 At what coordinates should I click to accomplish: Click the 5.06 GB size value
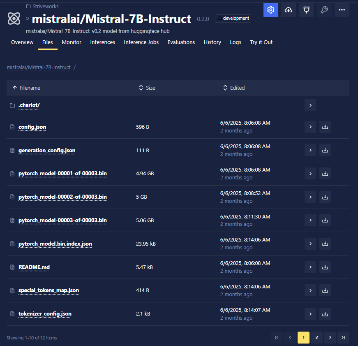pos(145,220)
